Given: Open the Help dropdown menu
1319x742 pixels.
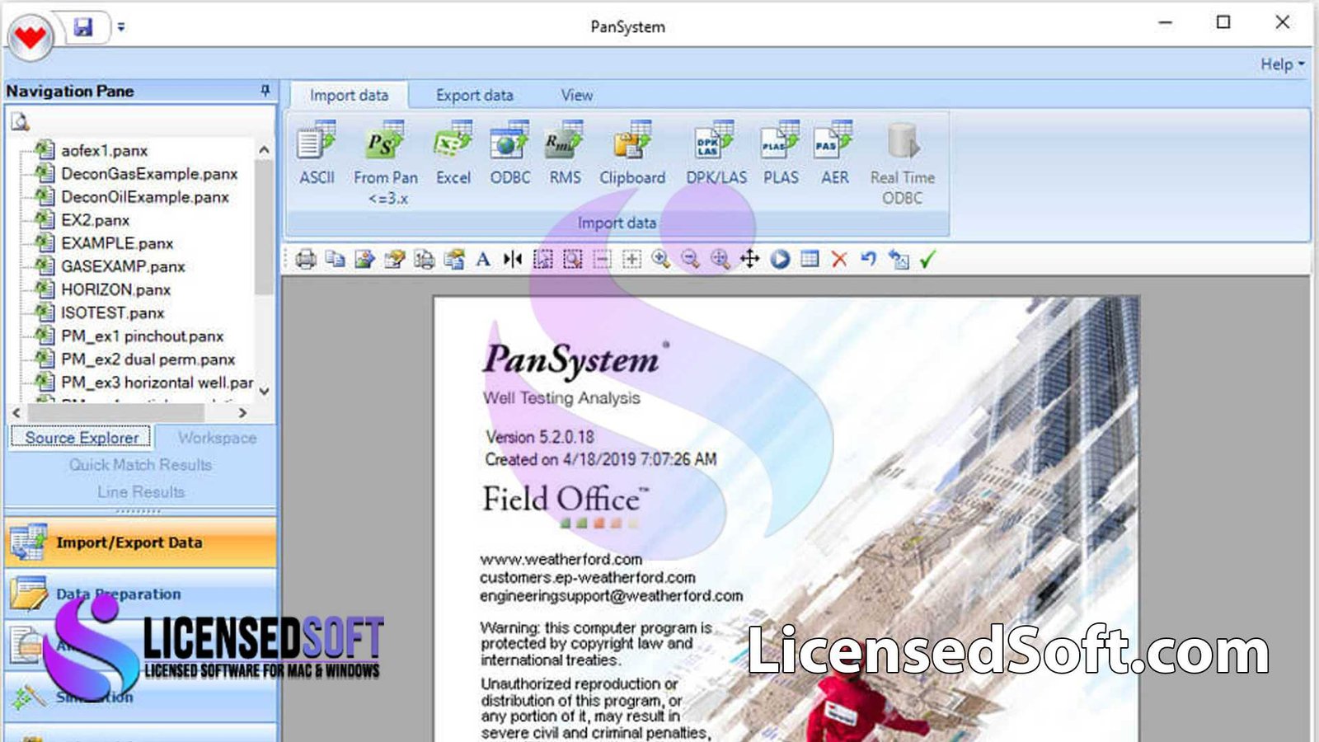Looking at the screenshot, I should coord(1282,64).
